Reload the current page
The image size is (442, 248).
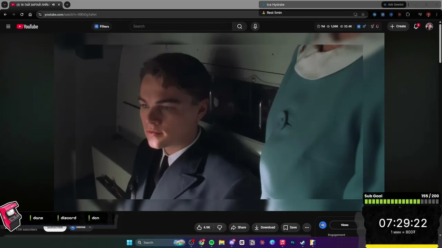(x=22, y=14)
